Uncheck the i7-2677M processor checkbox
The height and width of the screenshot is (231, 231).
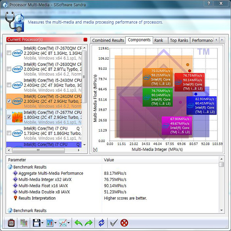[x=9, y=117]
